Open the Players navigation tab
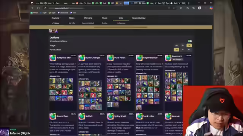The image size is (243, 136). coord(88,18)
